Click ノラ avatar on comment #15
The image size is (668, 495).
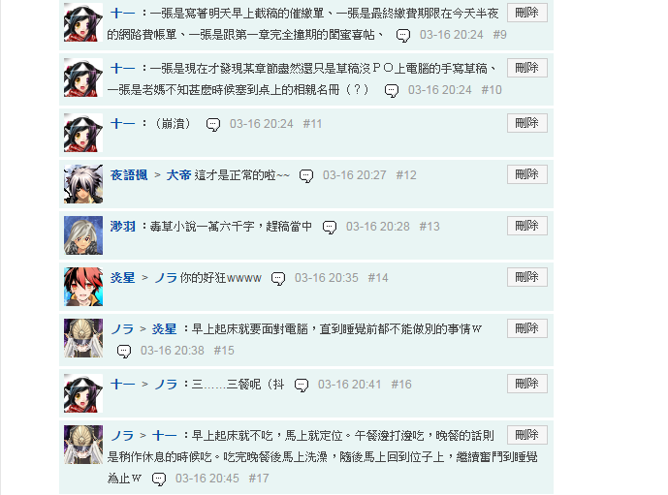[83, 338]
